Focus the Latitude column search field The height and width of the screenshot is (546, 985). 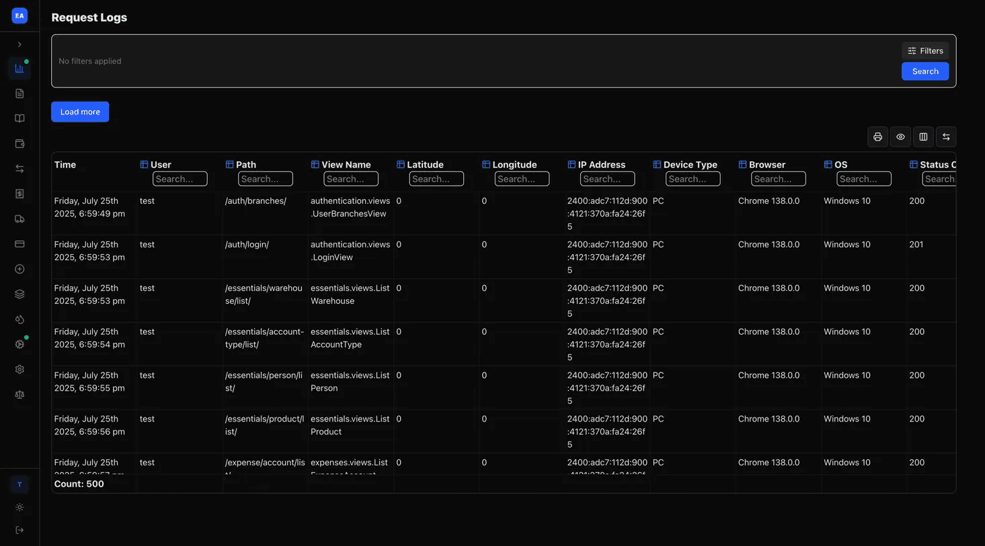[x=436, y=179]
